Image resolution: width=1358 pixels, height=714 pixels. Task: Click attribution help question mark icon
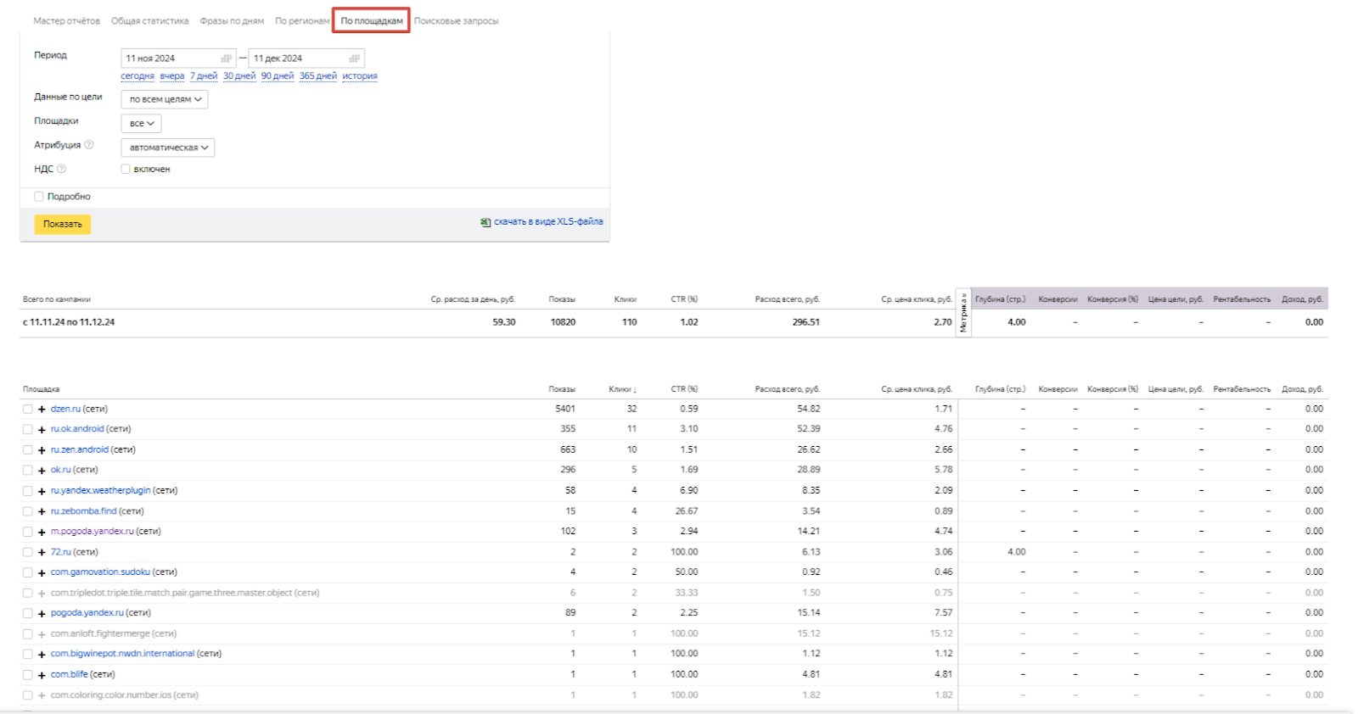[x=89, y=145]
